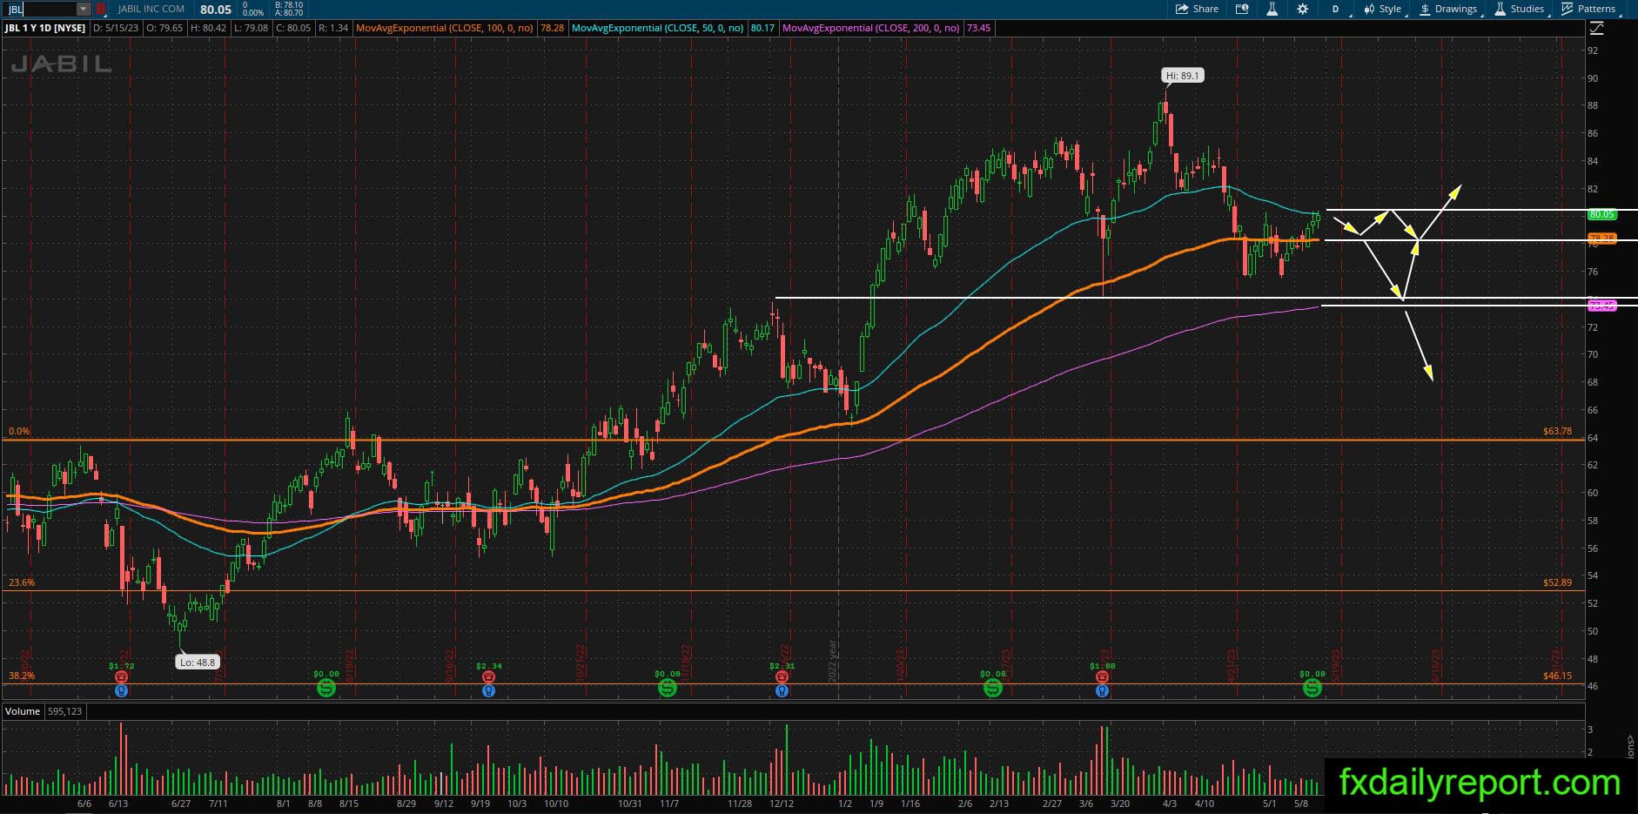1638x814 pixels.
Task: Click the $52.89 Fibonacci price label
Action: point(1557,582)
